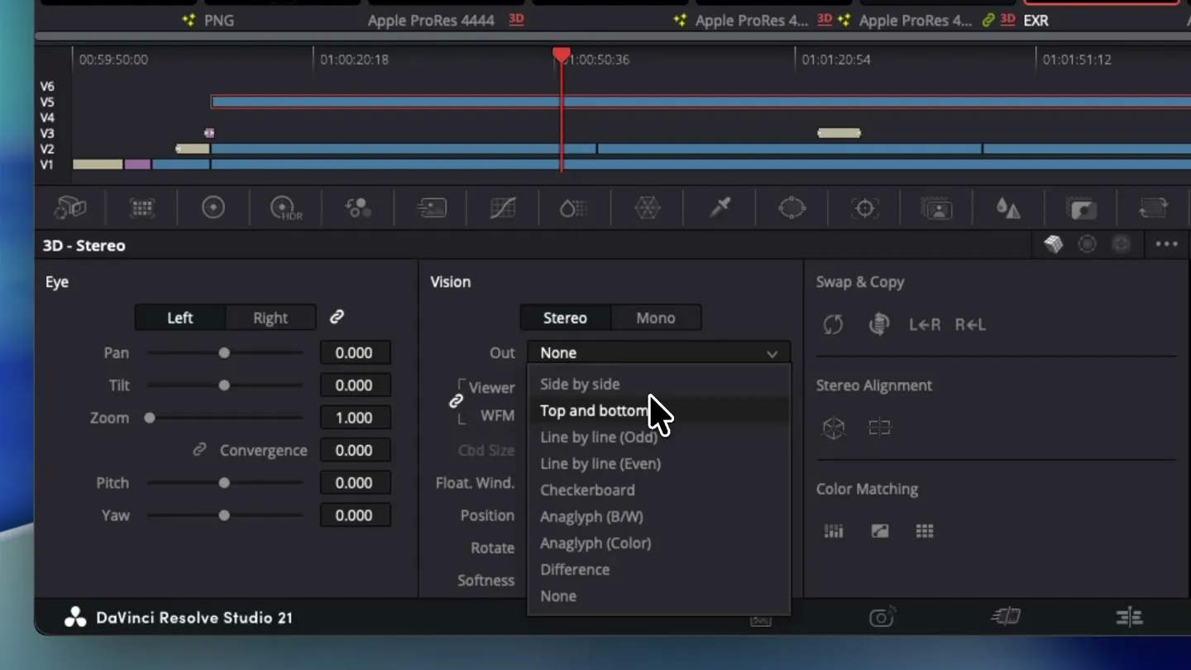Choose Anaglyph (B/W) output
Screen dimensions: 1191x670
pos(658,516)
